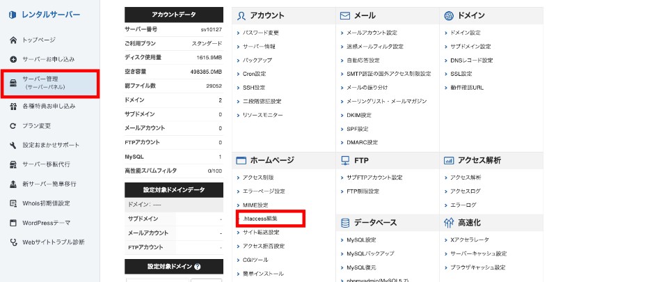
Task: Open the サブドメイン設定 link
Action: click(x=470, y=47)
